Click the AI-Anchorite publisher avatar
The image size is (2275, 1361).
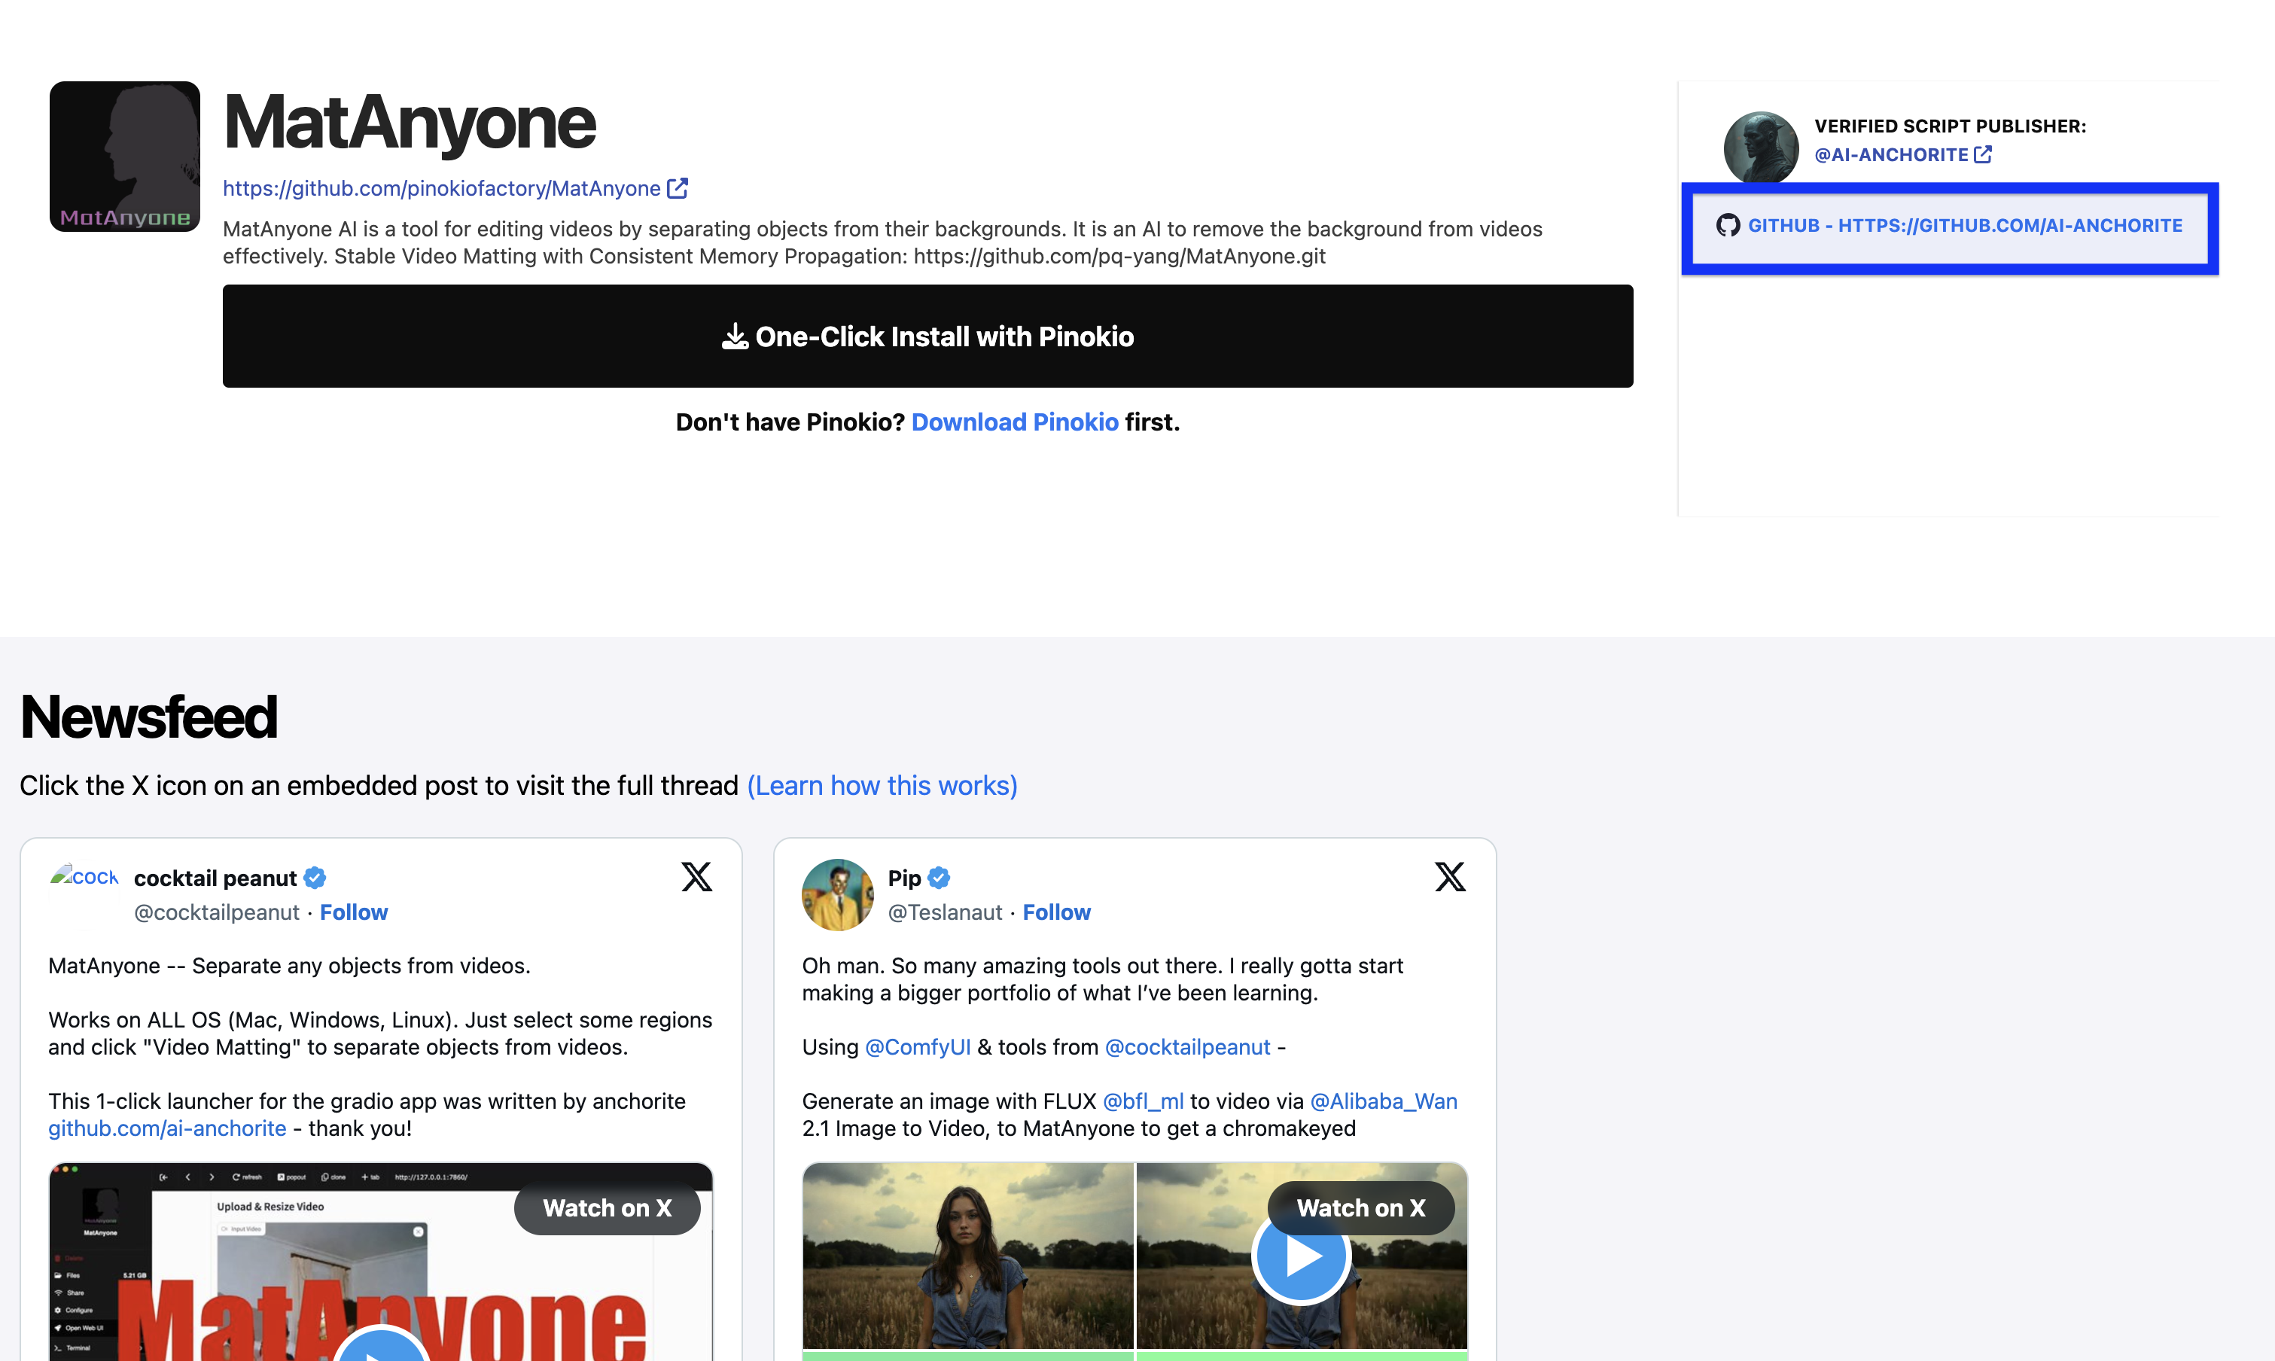coord(1761,148)
